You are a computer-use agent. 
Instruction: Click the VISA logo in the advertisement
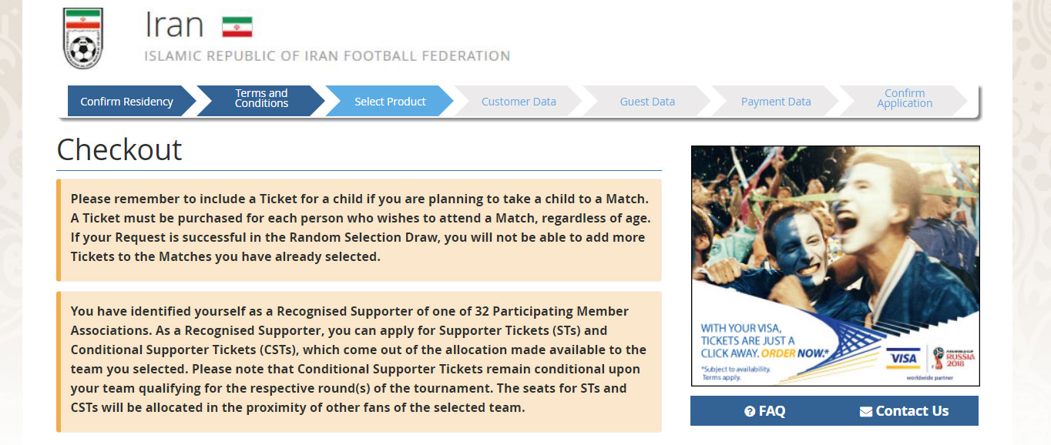tap(902, 359)
